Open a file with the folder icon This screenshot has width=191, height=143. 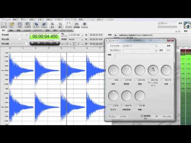[12, 25]
